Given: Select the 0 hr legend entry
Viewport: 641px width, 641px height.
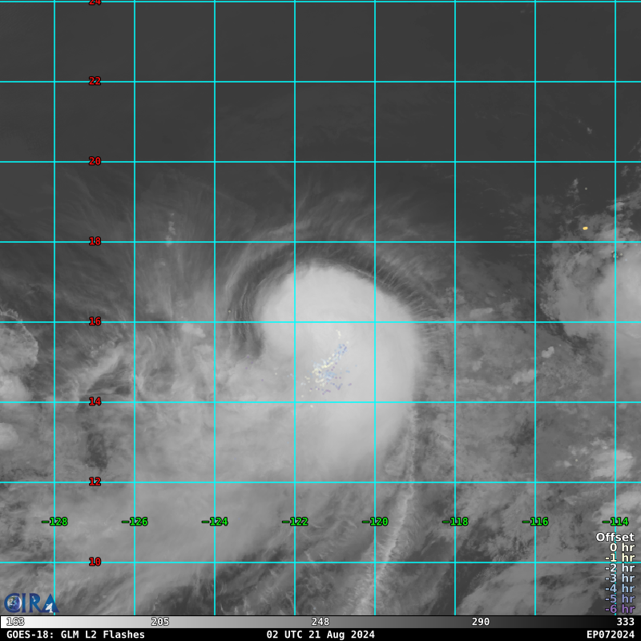Looking at the screenshot, I should 622,547.
